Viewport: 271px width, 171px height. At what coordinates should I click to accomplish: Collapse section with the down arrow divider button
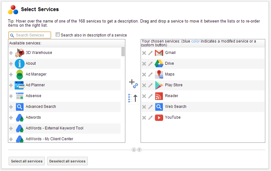[134, 150]
